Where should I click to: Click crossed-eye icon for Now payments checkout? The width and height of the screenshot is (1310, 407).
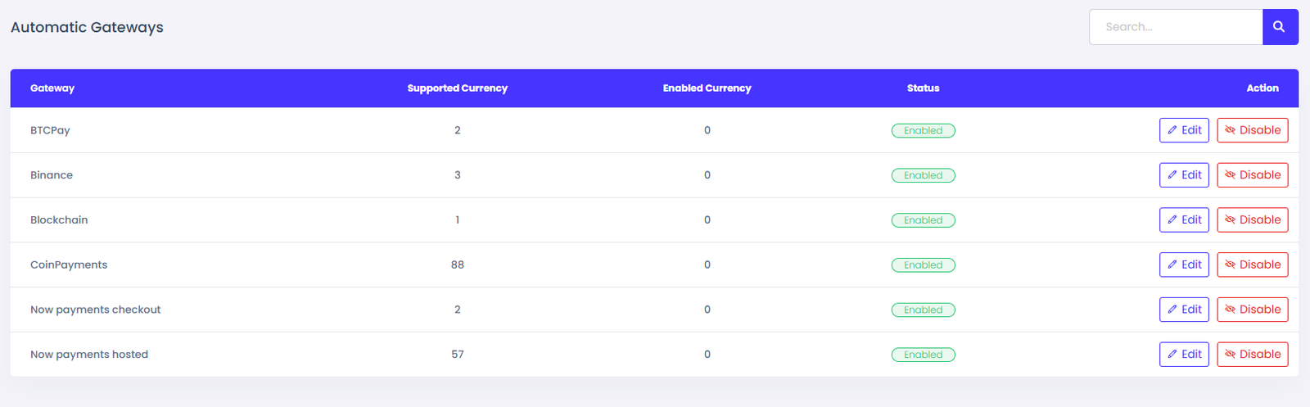pos(1230,310)
